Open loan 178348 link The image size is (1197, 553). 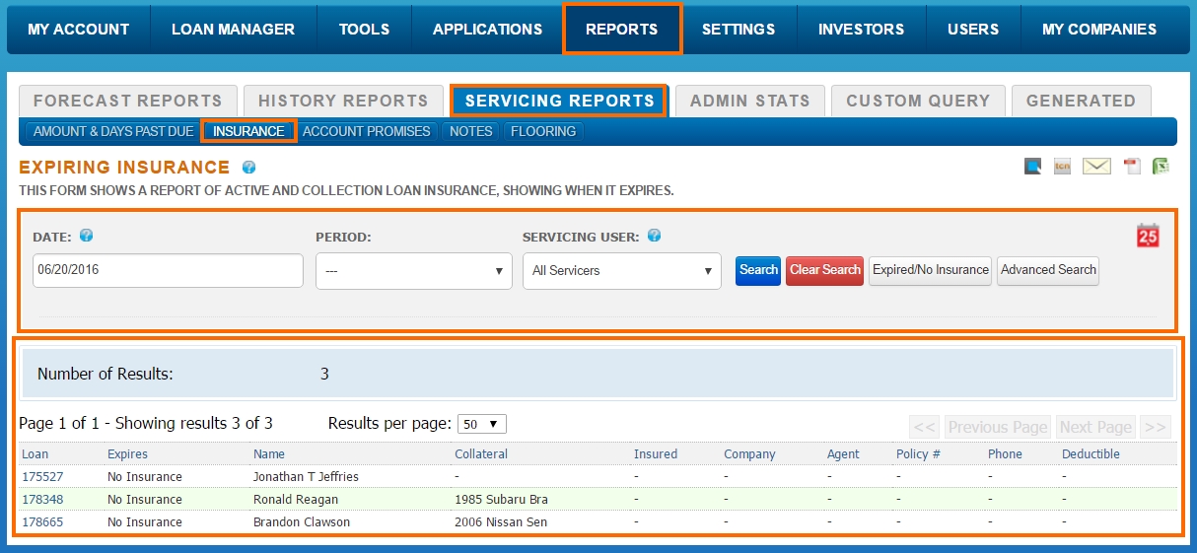coord(42,500)
